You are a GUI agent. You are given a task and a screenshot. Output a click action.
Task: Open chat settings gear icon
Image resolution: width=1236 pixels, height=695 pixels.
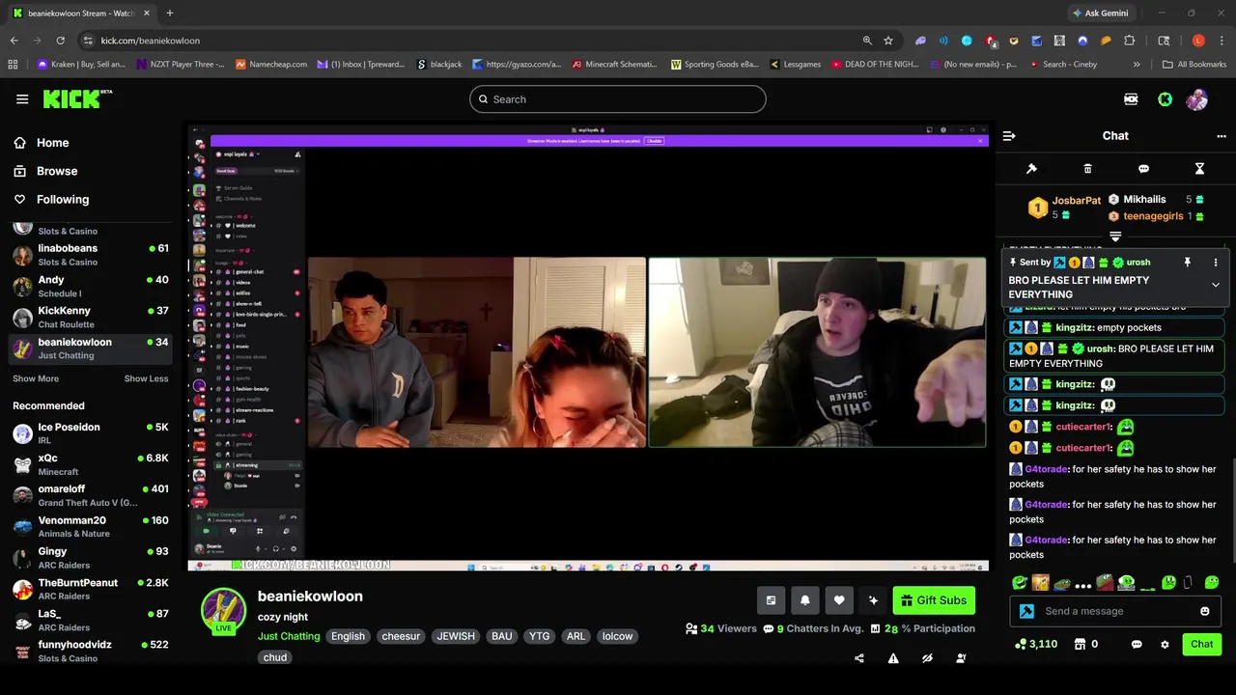click(x=1165, y=645)
